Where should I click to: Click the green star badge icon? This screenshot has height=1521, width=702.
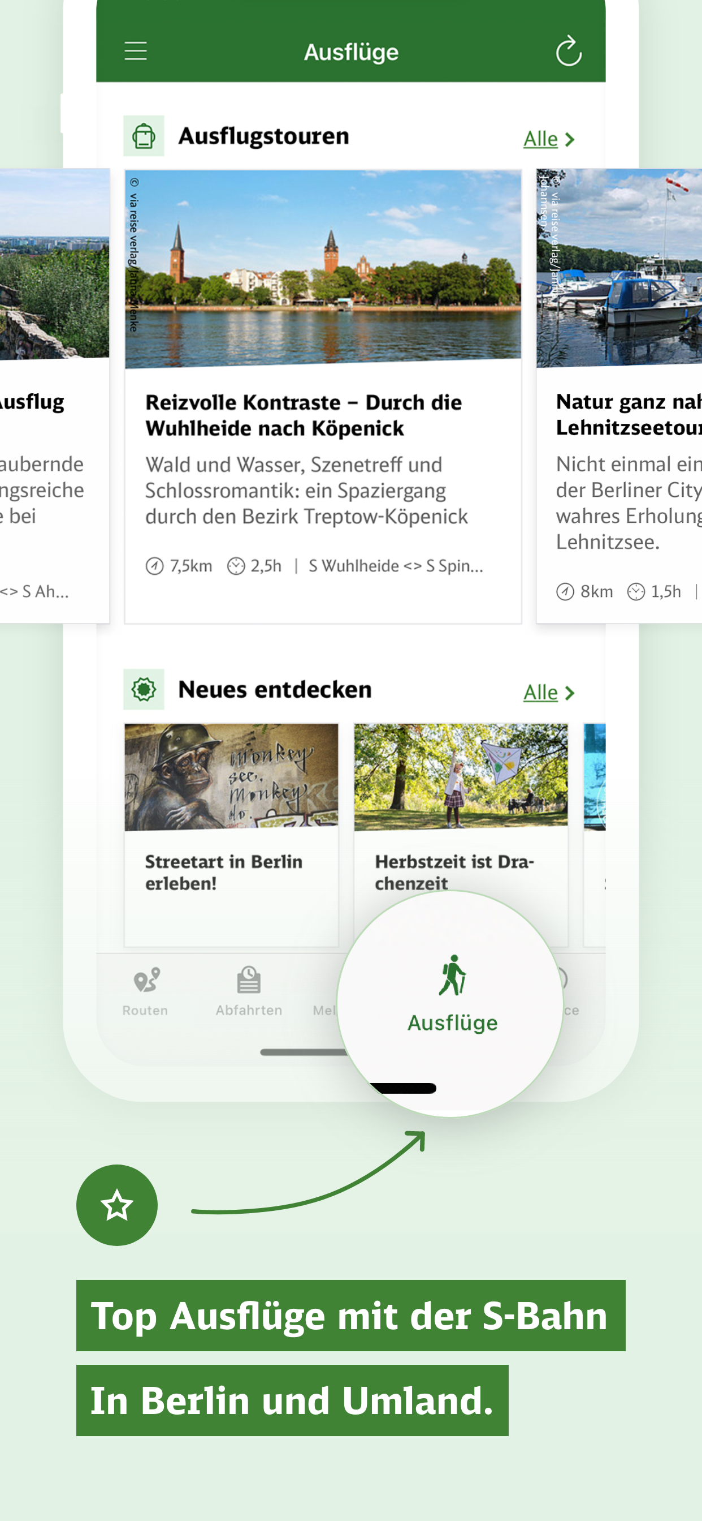pos(117,1205)
